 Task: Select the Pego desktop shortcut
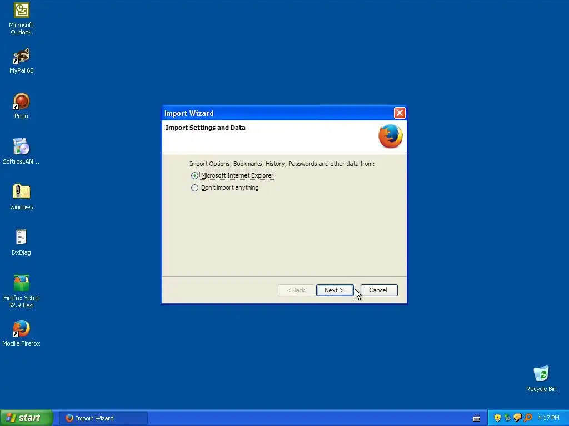click(x=21, y=106)
